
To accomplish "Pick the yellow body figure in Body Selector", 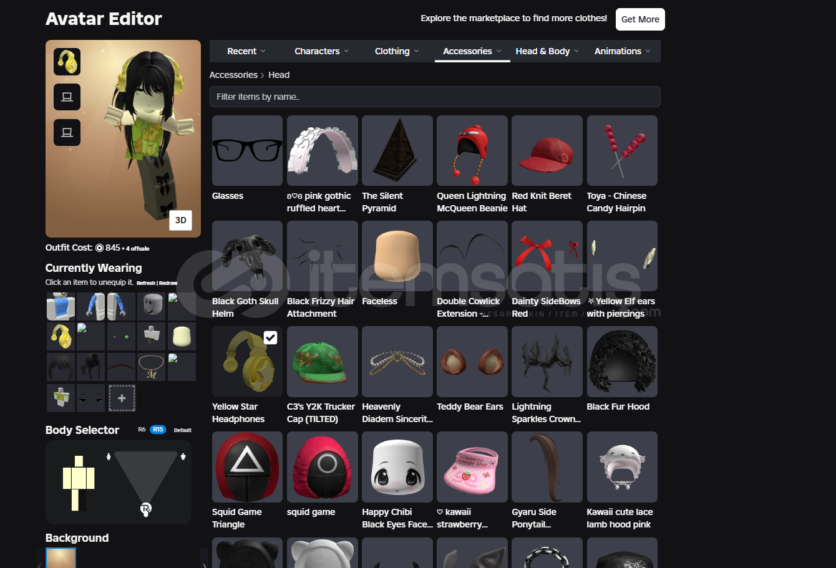I will point(79,483).
